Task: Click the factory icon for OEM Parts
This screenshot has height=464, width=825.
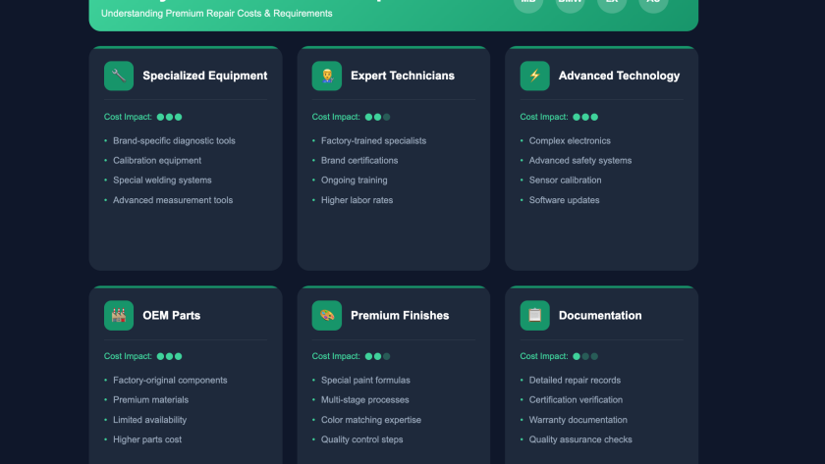Action: point(119,315)
